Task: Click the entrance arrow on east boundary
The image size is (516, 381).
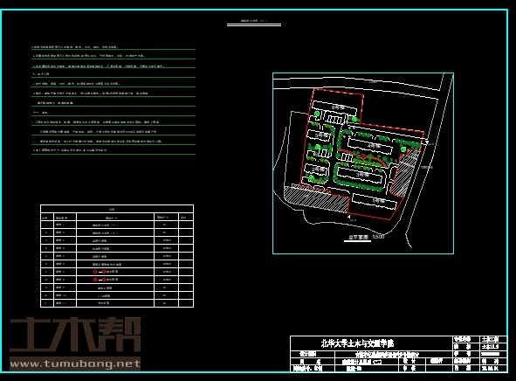Action: pyautogui.click(x=426, y=142)
